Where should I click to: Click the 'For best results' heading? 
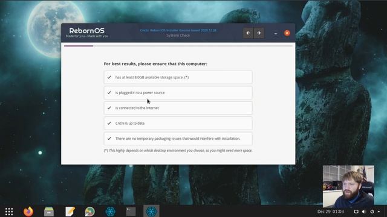coord(155,64)
